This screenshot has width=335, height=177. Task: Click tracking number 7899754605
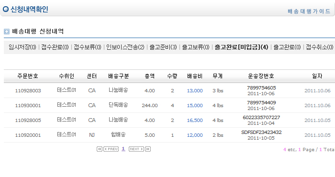(x=261, y=88)
